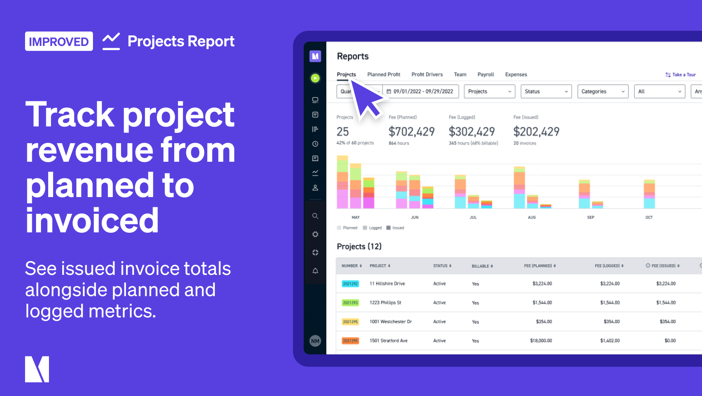Screen dimensions: 702x396
Task: Click the OCT bar in the chart
Action: tap(649, 194)
